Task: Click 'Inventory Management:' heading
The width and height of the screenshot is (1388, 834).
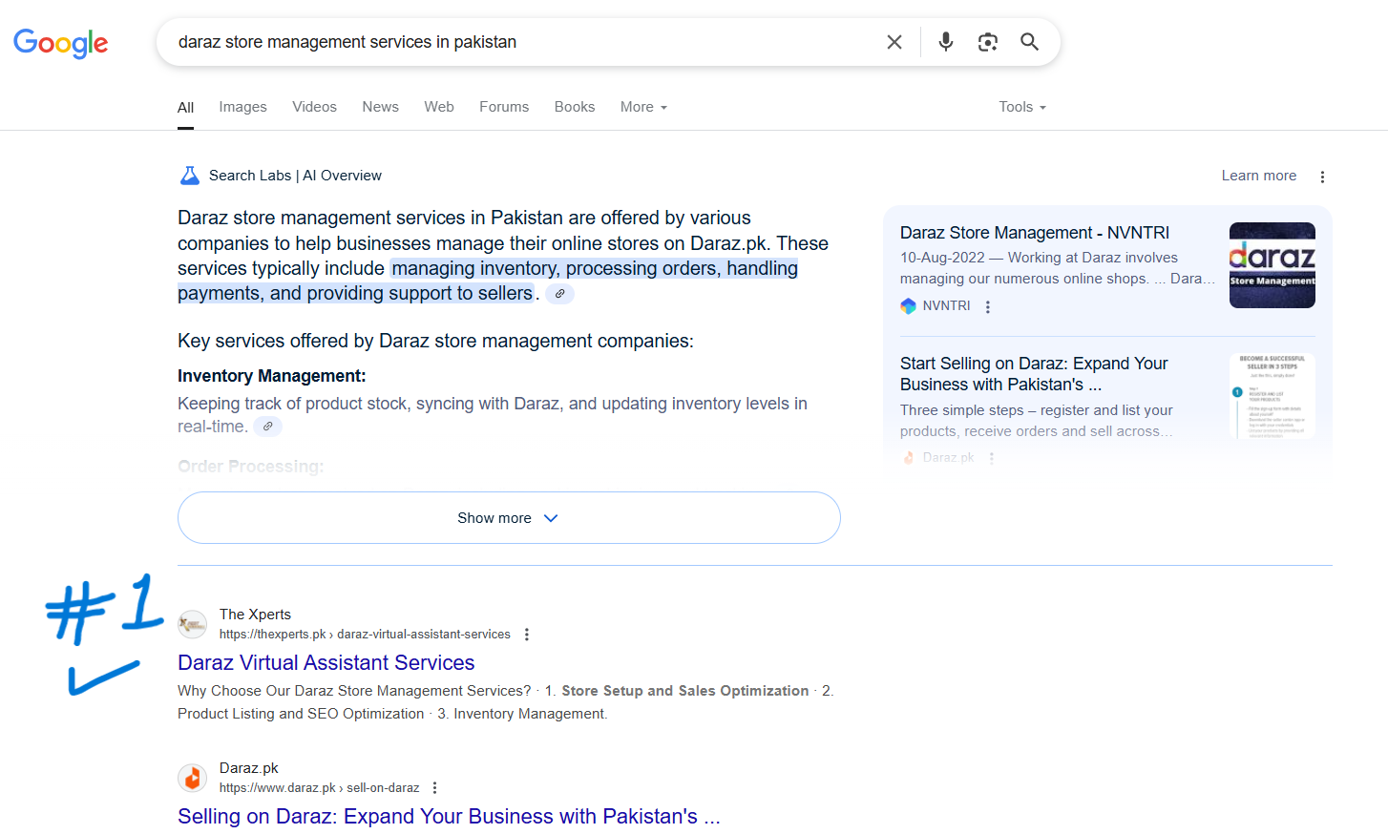Action: tap(272, 376)
